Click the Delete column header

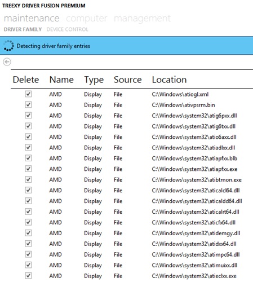(x=26, y=80)
